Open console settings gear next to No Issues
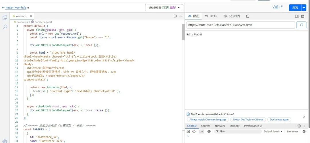The height and width of the screenshot is (143, 310). coord(304,131)
